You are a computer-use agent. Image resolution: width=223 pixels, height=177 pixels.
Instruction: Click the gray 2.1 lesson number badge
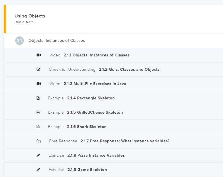click(20, 41)
